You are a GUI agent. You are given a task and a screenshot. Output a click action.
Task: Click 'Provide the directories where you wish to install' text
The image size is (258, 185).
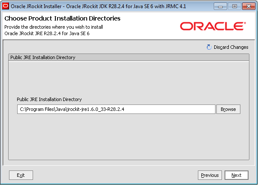coord(54,27)
